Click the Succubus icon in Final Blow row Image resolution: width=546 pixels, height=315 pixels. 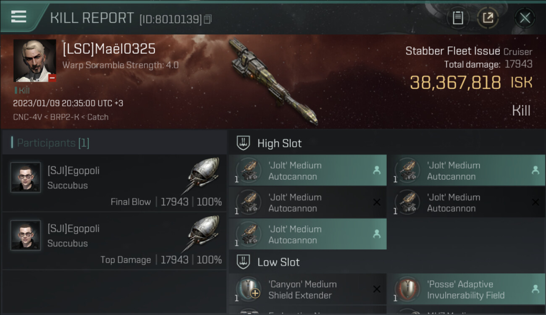202,176
